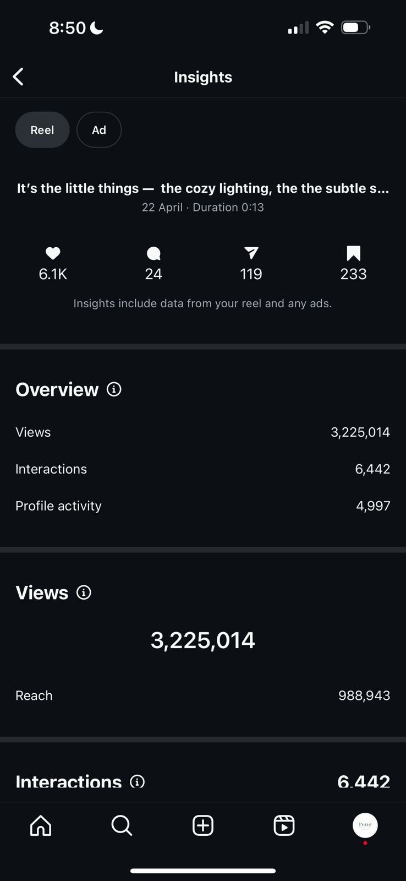Tap the Overview info icon
The width and height of the screenshot is (406, 881).
pyautogui.click(x=114, y=389)
